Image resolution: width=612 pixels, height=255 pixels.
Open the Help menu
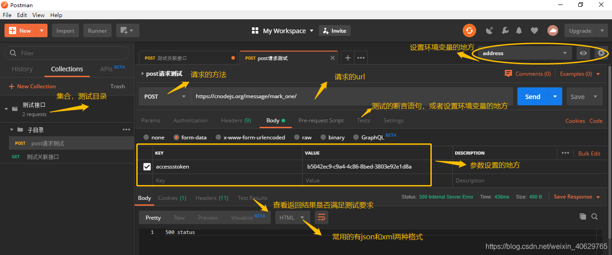[x=56, y=15]
